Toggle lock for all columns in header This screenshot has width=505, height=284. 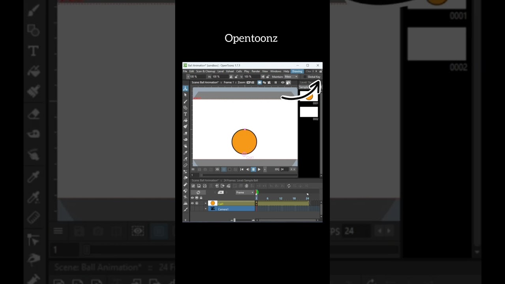pyautogui.click(x=201, y=198)
